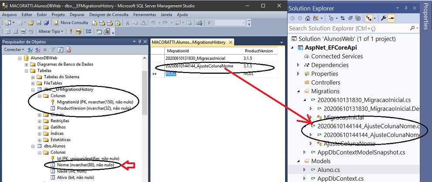Expand the Índices folder
Screen dimensions: 432x182
39,134
